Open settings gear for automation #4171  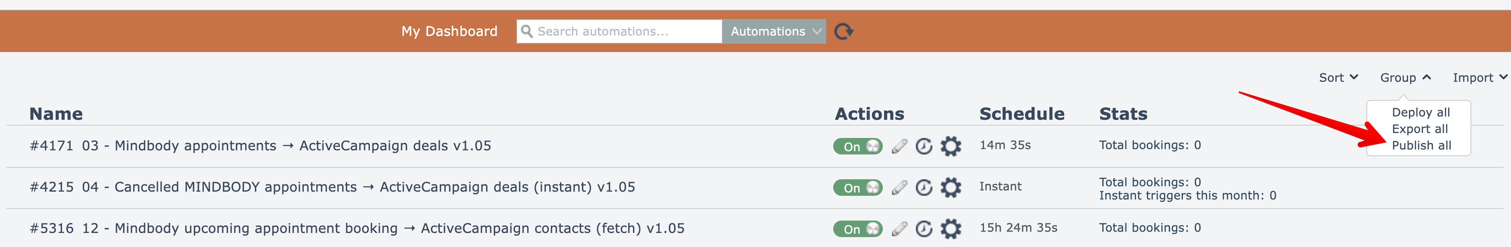(x=950, y=146)
